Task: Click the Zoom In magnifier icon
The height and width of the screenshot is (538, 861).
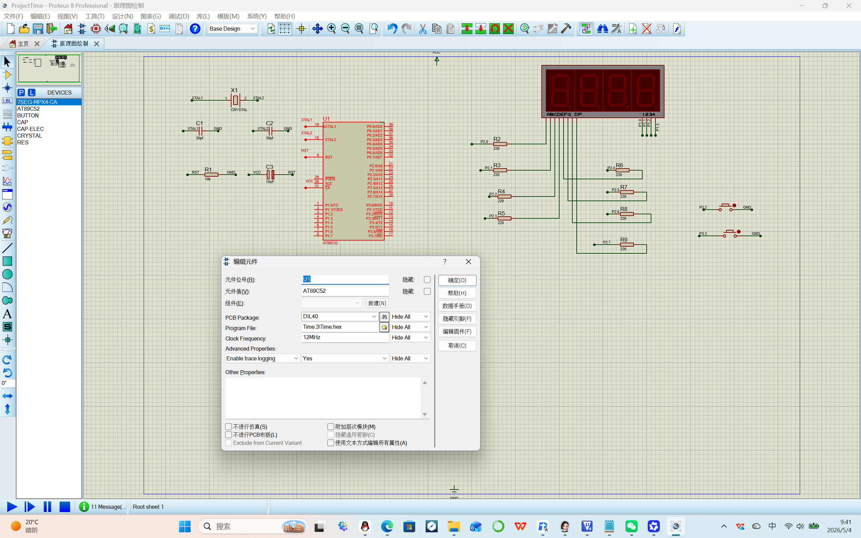Action: tap(331, 29)
